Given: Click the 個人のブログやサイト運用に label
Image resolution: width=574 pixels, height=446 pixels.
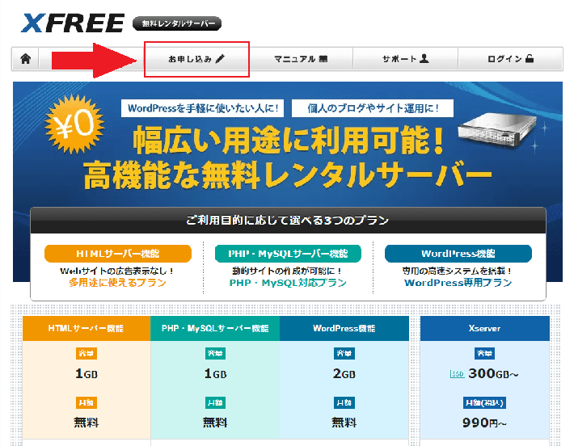Looking at the screenshot, I should 373,108.
